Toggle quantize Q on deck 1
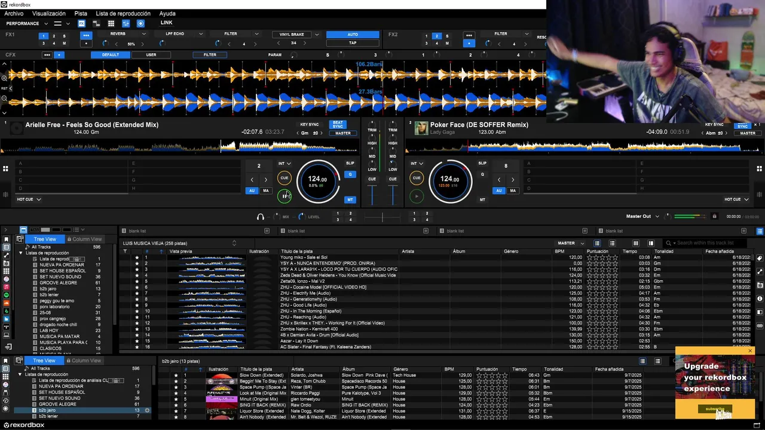The height and width of the screenshot is (430, 765). (x=350, y=174)
